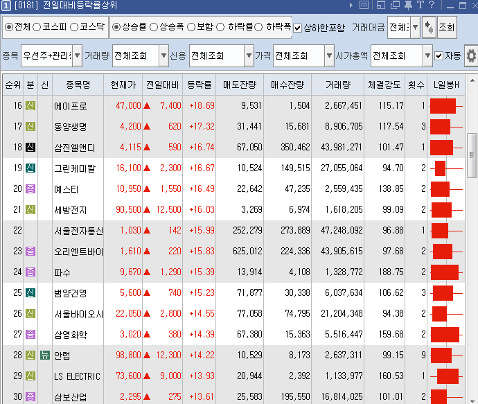Click the 신 badge in 범양건영 row
Image resolution: width=478 pixels, height=404 pixels.
[30, 292]
